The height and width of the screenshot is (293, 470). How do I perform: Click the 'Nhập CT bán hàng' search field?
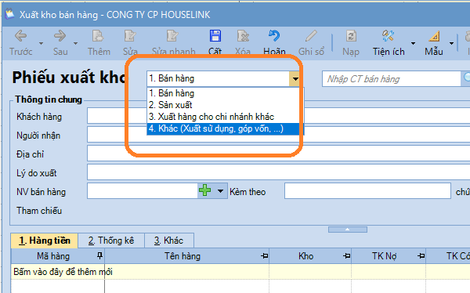tap(392, 79)
